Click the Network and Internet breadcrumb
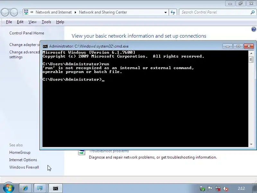The width and height of the screenshot is (257, 193). (x=54, y=12)
